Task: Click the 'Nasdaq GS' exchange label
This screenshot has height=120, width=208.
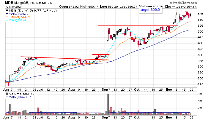Action: [x=44, y=3]
